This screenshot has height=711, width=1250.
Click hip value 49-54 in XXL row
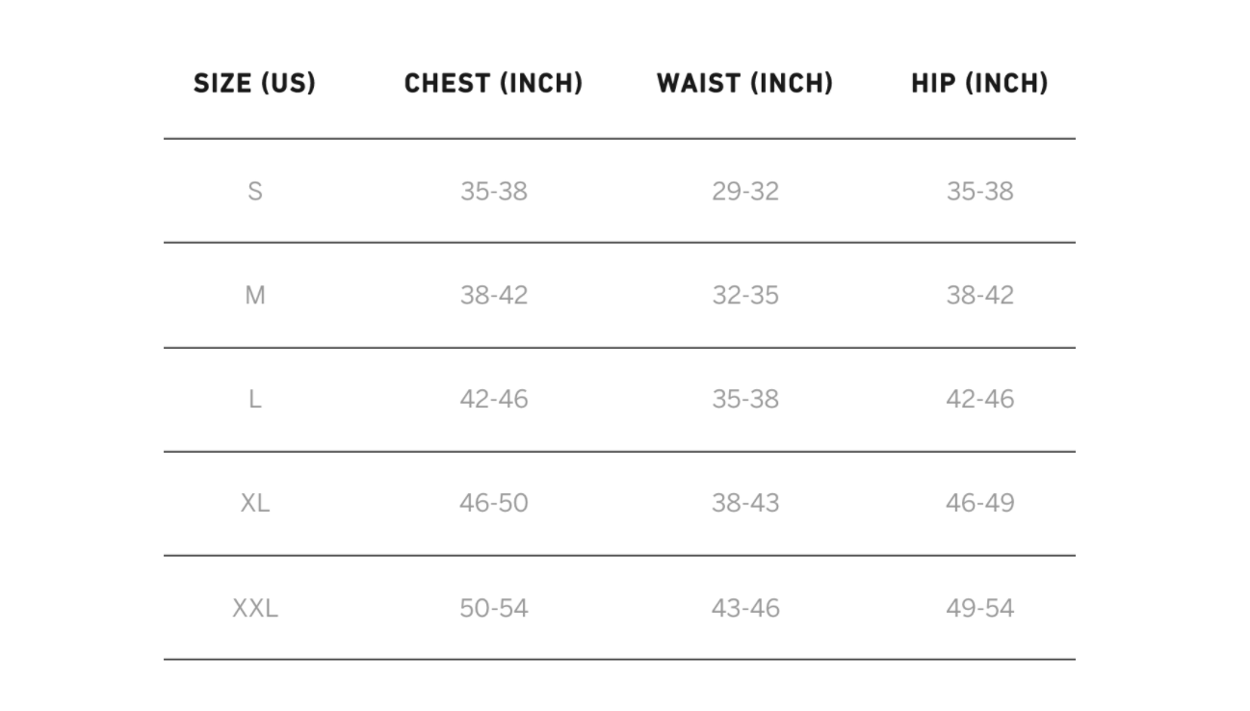point(980,608)
